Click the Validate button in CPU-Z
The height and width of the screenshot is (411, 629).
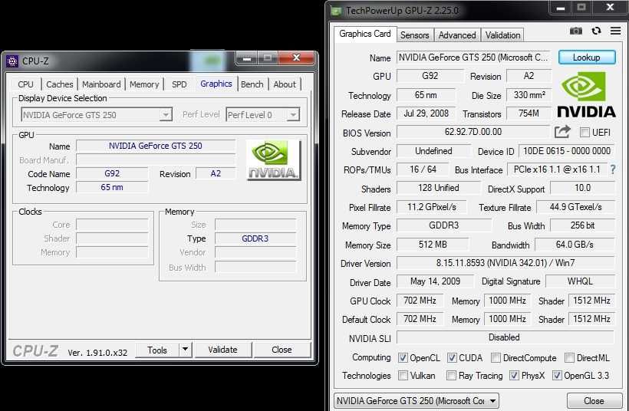pyautogui.click(x=222, y=350)
